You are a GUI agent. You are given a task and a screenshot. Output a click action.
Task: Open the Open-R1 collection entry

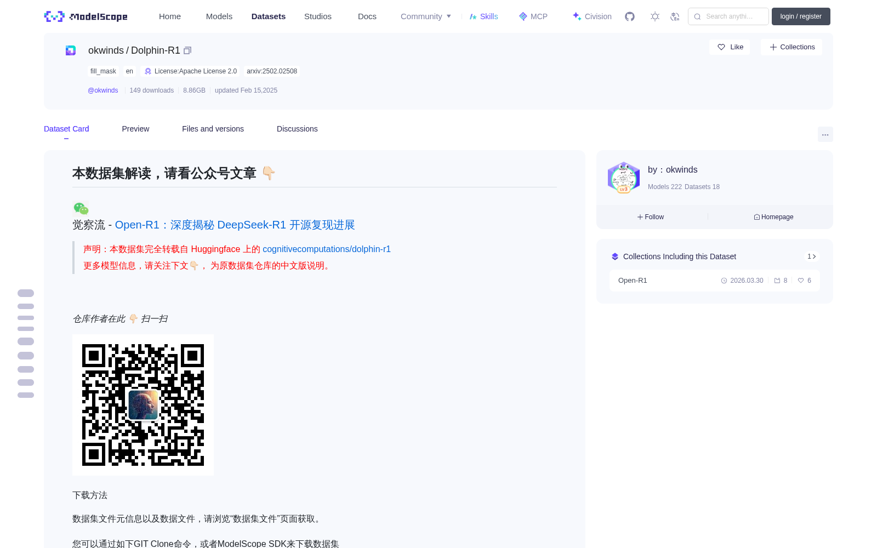(715, 281)
